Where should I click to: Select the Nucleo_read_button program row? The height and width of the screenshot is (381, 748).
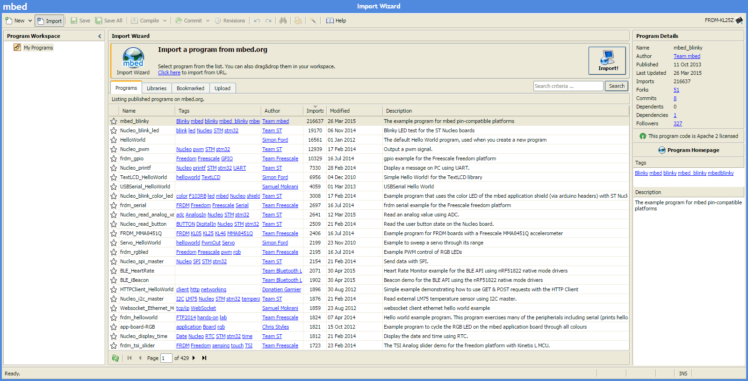(x=369, y=224)
